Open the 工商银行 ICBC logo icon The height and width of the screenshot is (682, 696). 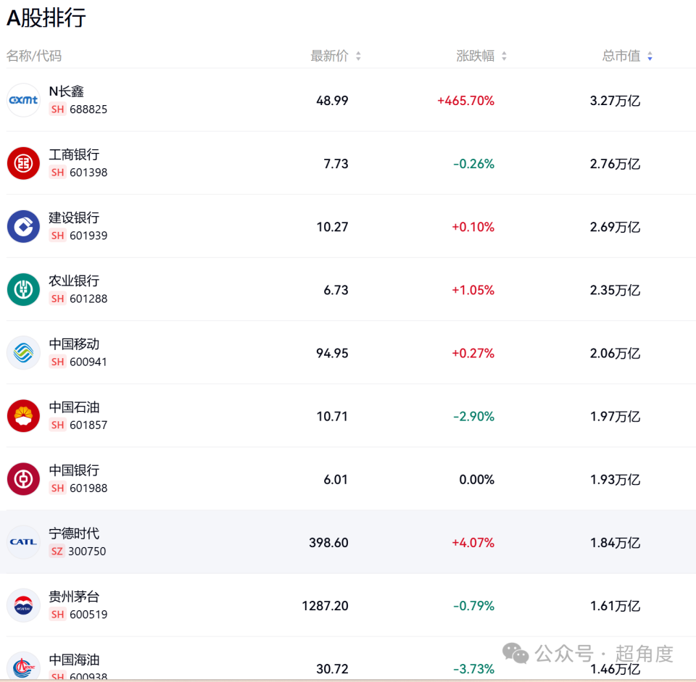(23, 163)
